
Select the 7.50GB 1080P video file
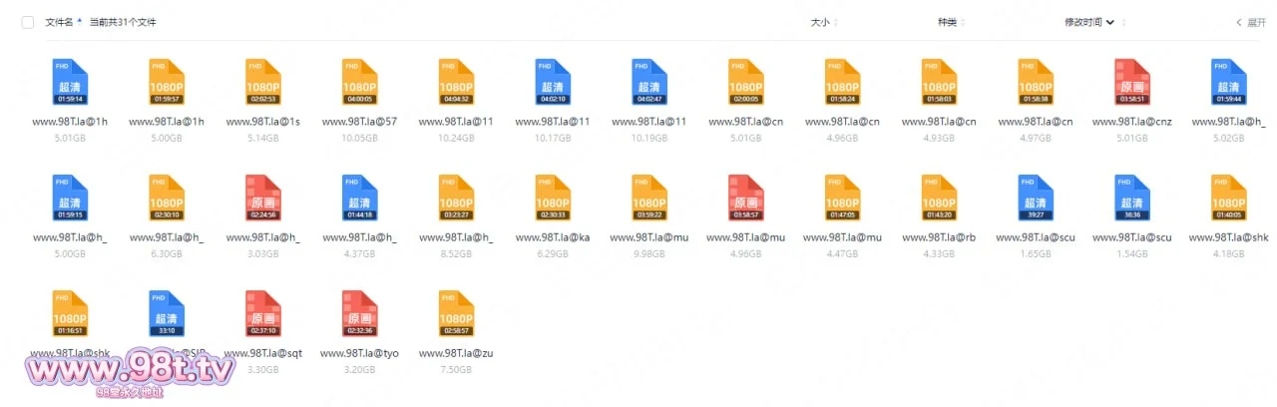[x=456, y=313]
